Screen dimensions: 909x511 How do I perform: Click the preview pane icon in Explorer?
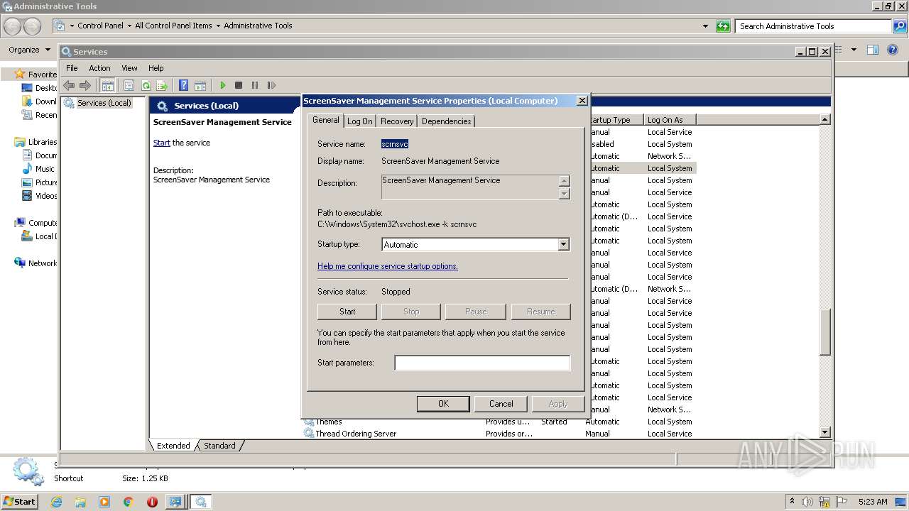pyautogui.click(x=873, y=50)
